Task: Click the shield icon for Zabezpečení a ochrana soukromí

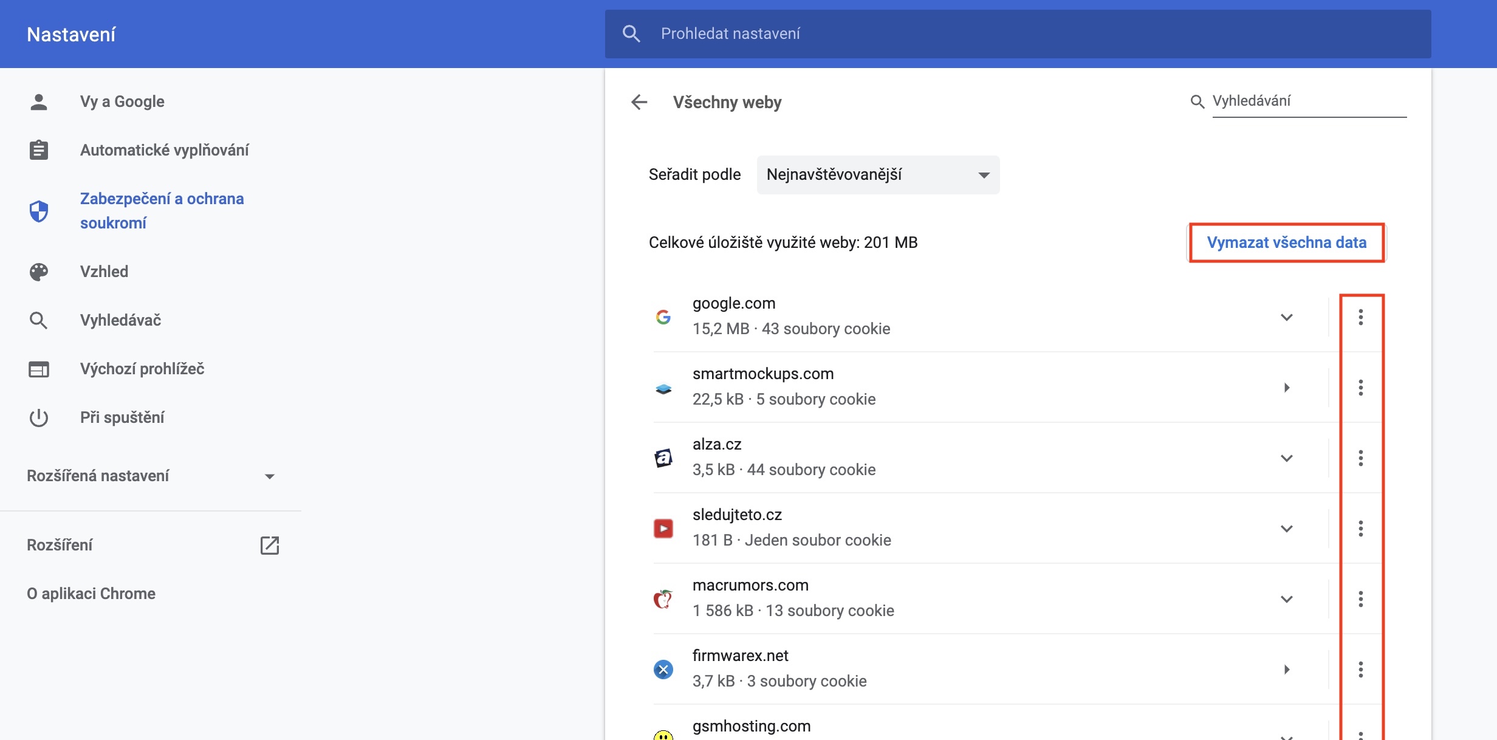Action: pos(39,211)
